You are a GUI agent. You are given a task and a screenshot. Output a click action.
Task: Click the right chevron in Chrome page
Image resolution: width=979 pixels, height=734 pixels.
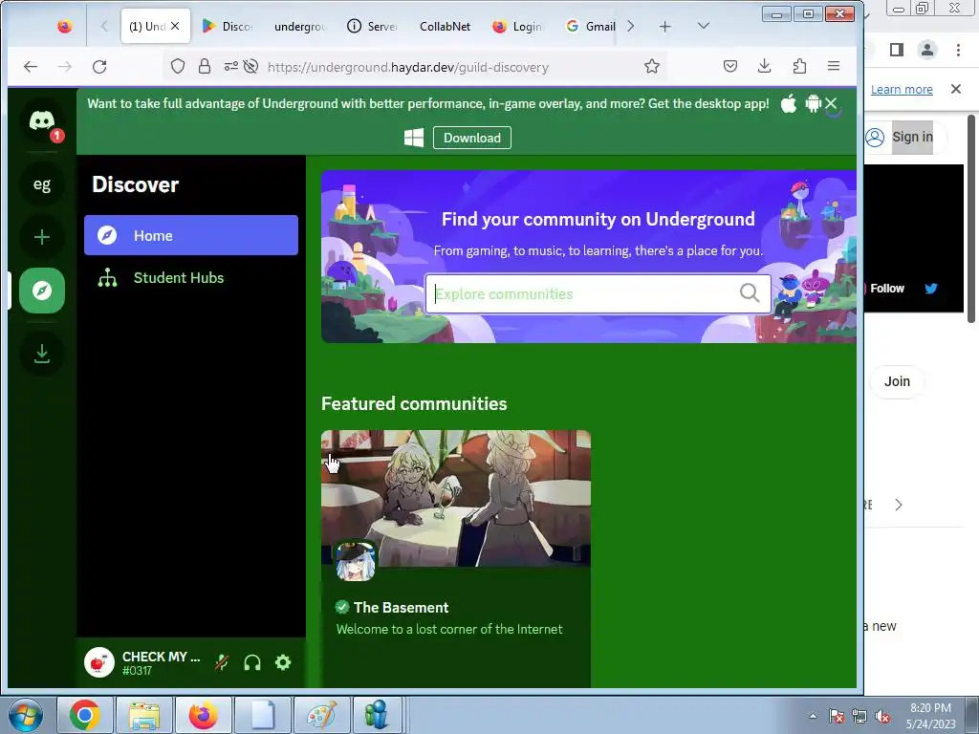pyautogui.click(x=899, y=505)
